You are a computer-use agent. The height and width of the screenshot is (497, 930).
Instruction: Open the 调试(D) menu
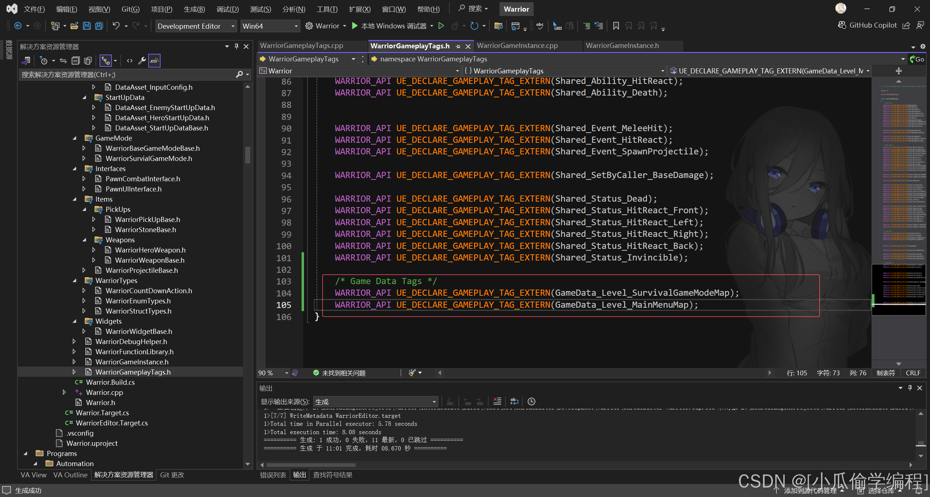[227, 9]
